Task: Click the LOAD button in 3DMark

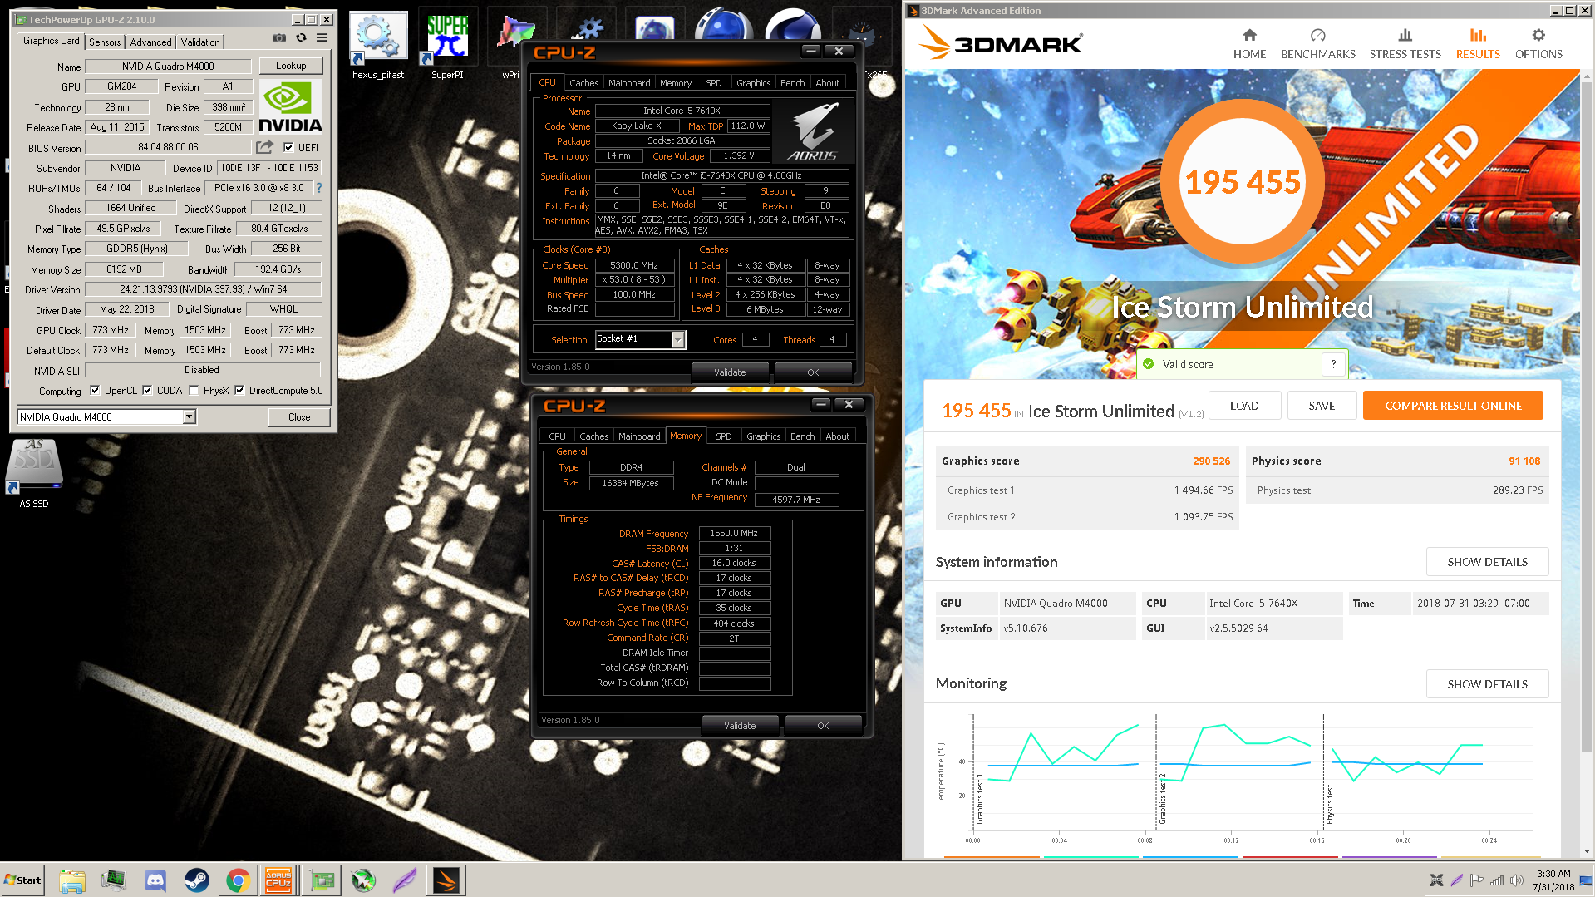Action: point(1244,406)
